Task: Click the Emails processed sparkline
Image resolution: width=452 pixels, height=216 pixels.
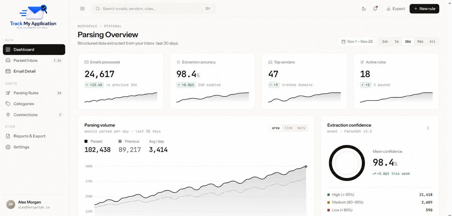Action: coord(121,97)
